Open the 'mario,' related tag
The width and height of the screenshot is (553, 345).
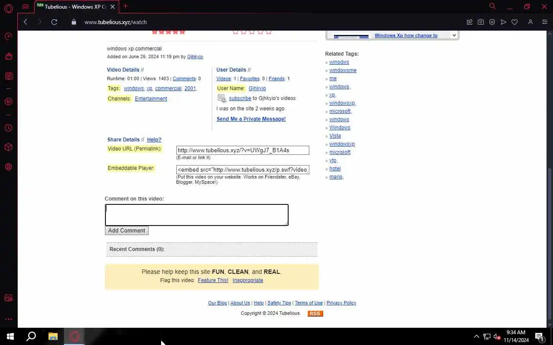click(x=337, y=177)
